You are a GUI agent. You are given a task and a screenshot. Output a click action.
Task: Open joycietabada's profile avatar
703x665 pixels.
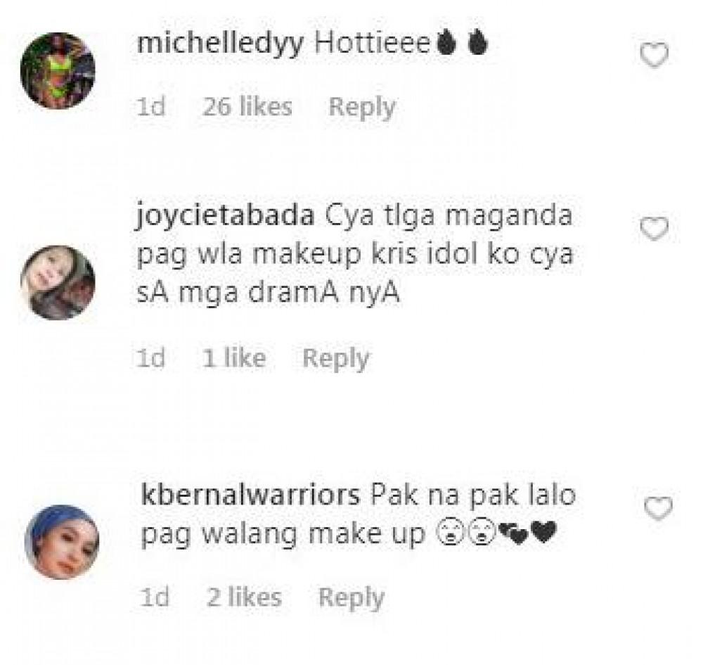coord(58,283)
